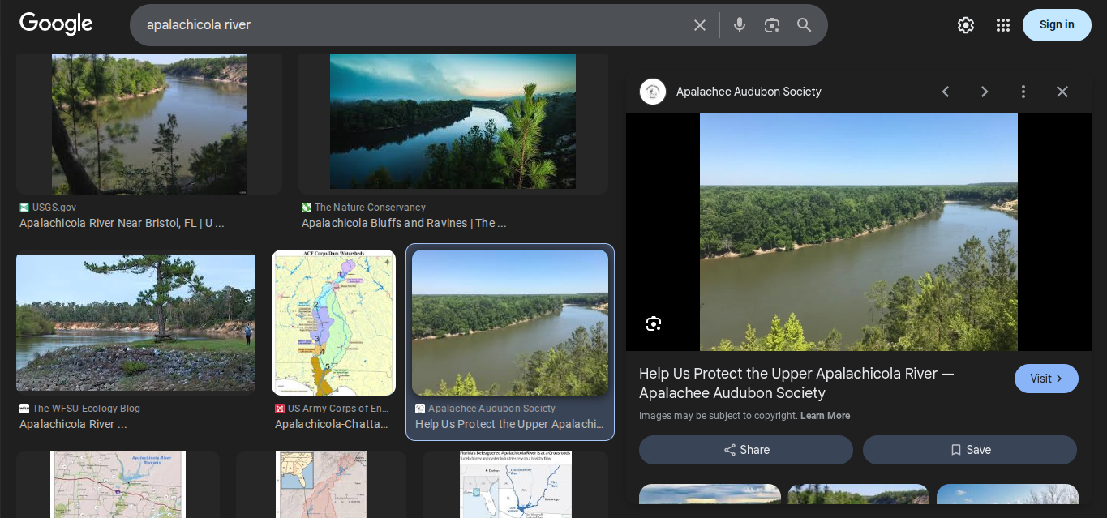Go to next image in preview panel
This screenshot has height=518, width=1107.
point(985,92)
